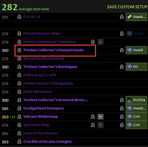Toggle enchant lock on Spiritseal Ring row
This screenshot has width=148, height=147.
pyautogui.click(x=122, y=125)
